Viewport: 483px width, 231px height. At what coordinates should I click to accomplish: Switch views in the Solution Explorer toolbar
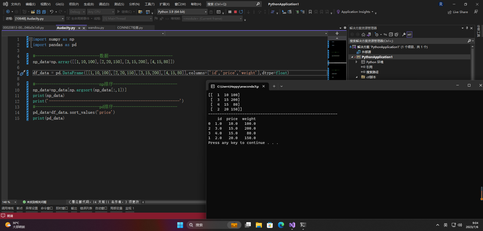(369, 34)
